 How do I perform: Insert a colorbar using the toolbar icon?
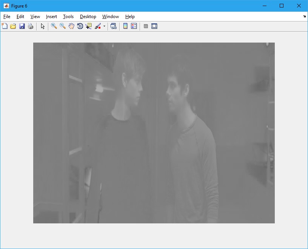point(125,26)
